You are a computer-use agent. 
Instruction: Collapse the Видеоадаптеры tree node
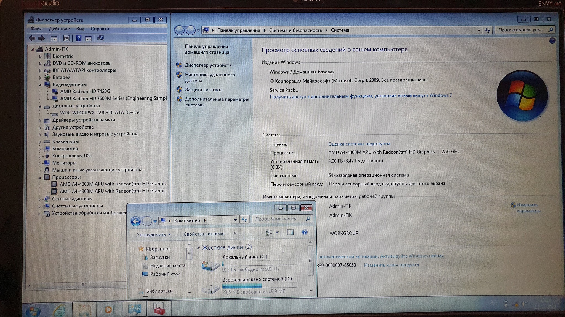tap(40, 85)
